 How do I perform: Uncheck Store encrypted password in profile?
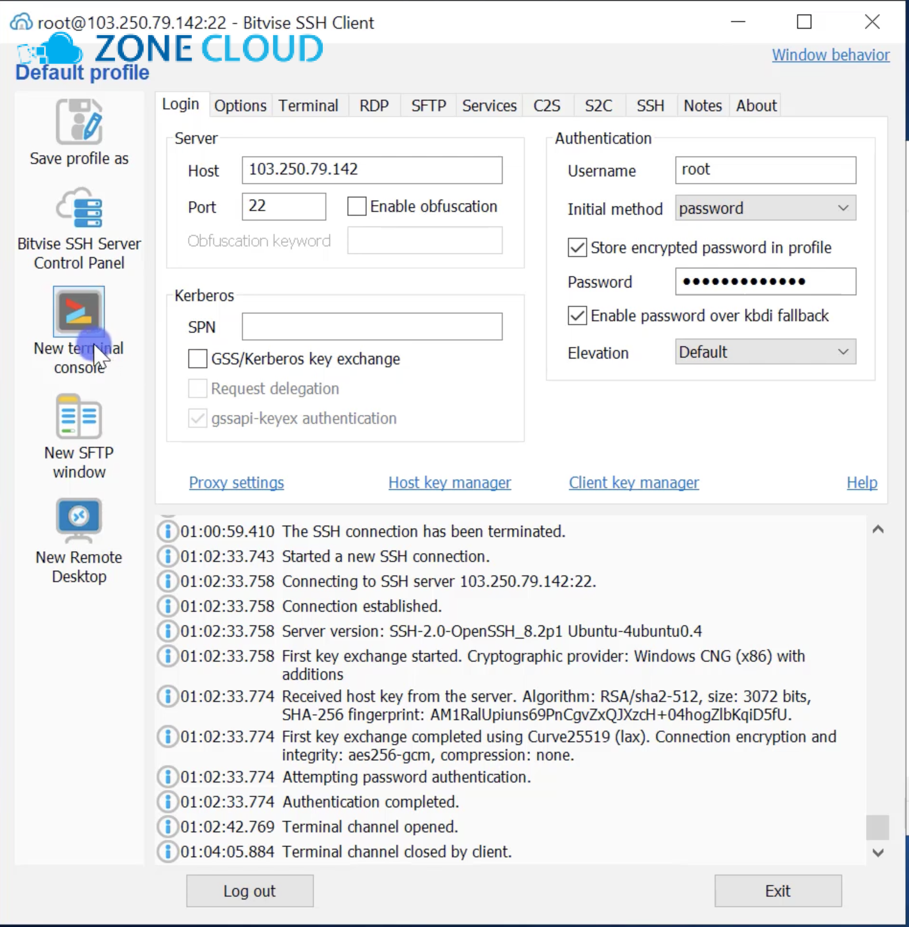tap(577, 247)
